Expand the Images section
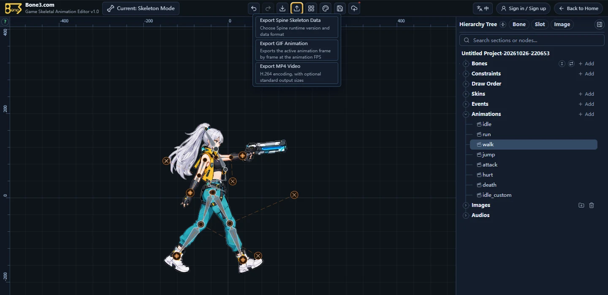Screen dimensions: 608x295 466,205
